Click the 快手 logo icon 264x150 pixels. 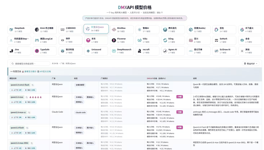(x=62, y=40)
